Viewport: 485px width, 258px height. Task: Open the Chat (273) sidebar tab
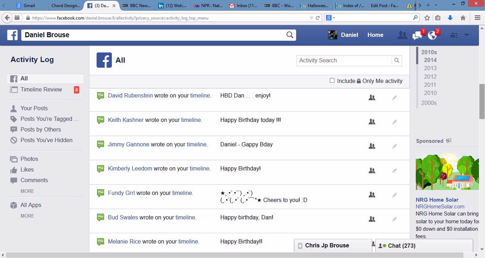click(x=424, y=246)
